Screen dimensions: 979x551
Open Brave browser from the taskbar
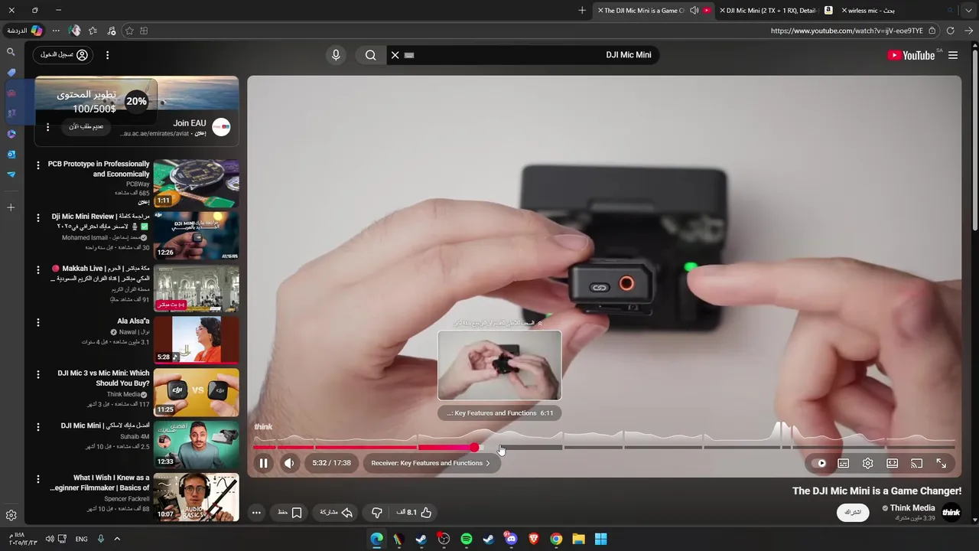534,539
